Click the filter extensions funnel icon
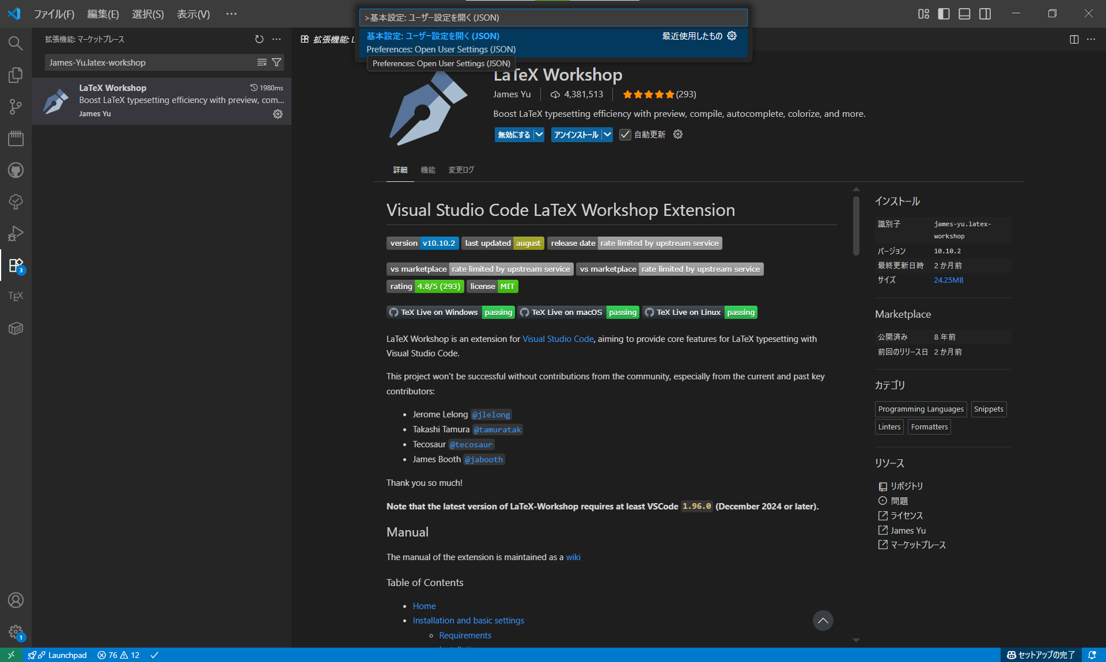Image resolution: width=1106 pixels, height=662 pixels. coord(277,62)
